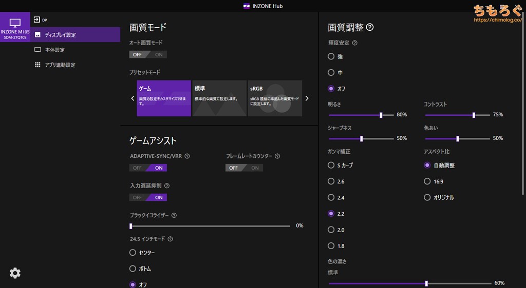The width and height of the screenshot is (526, 288).
Task: Click the help icon beside フレームレートカウンター
Action: [277, 156]
